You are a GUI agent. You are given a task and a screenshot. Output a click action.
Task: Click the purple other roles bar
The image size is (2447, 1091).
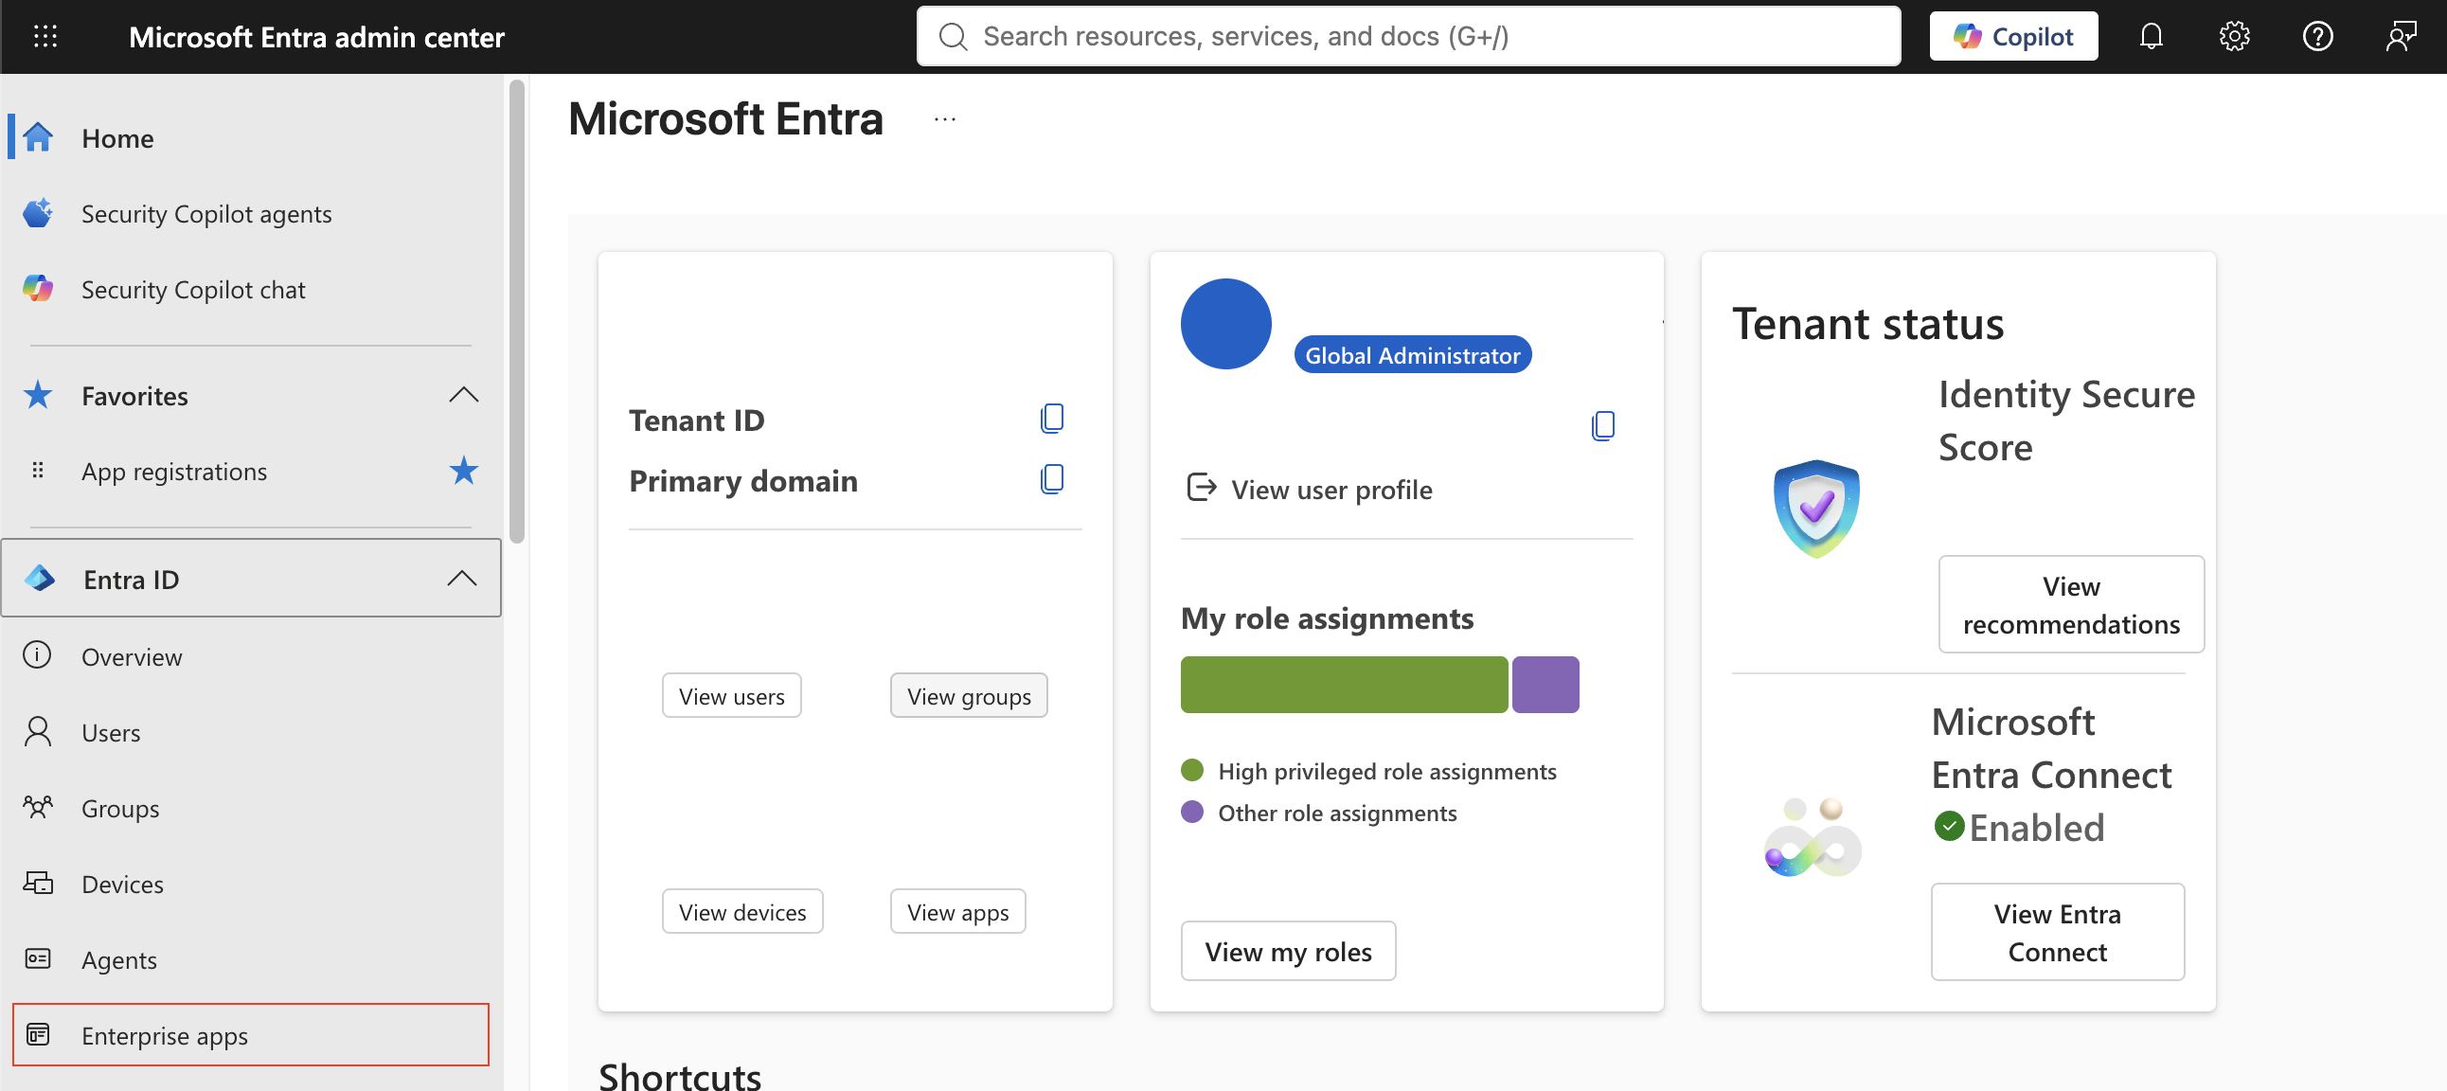(x=1545, y=685)
